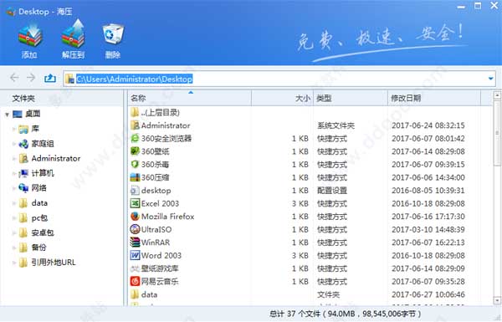Select the WinRAR file name
Viewport: 502px width, 322px height.
point(156,243)
